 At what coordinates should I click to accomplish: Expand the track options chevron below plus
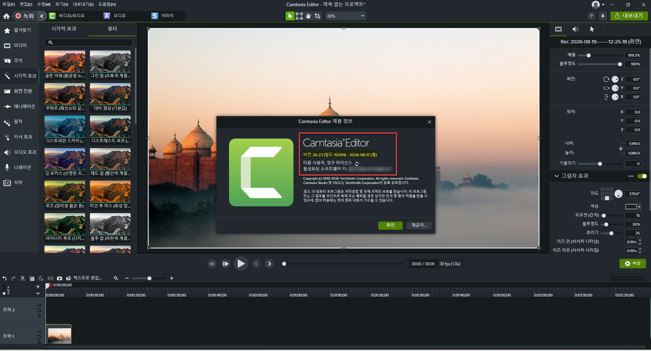38,293
